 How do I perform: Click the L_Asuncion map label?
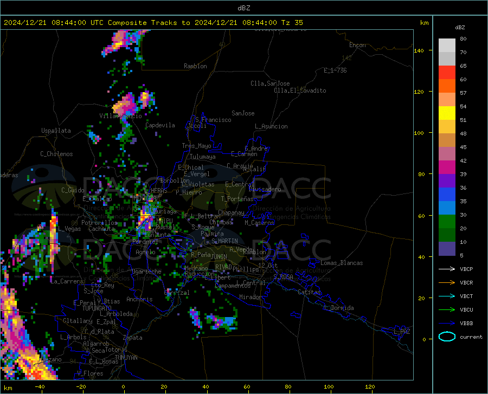coord(271,126)
